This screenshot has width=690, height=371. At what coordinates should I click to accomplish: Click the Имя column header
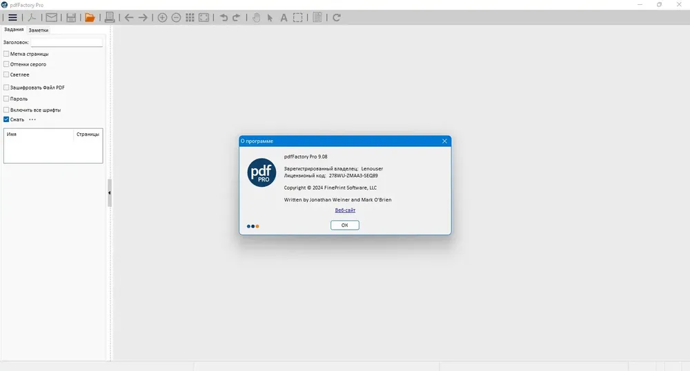39,134
